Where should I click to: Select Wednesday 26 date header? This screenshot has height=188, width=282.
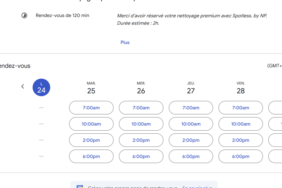click(x=141, y=88)
